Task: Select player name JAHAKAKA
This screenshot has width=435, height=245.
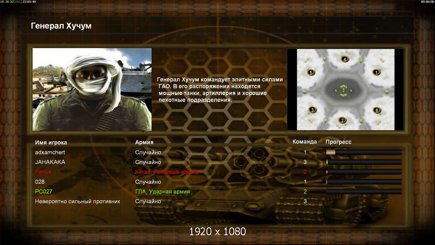Action: (50, 162)
